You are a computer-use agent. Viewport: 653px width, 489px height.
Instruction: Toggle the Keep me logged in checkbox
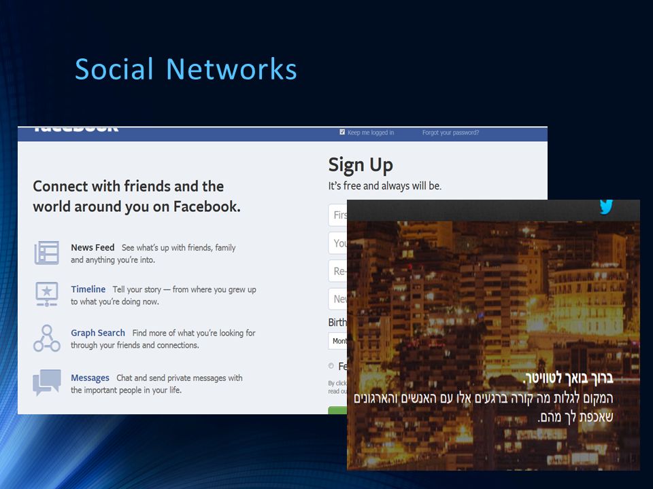pos(342,132)
